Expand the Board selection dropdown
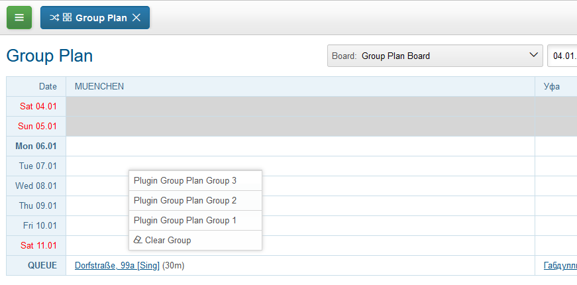This screenshot has height=285, width=577. 535,56
